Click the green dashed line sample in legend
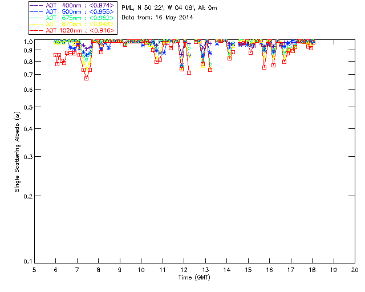 point(36,18)
